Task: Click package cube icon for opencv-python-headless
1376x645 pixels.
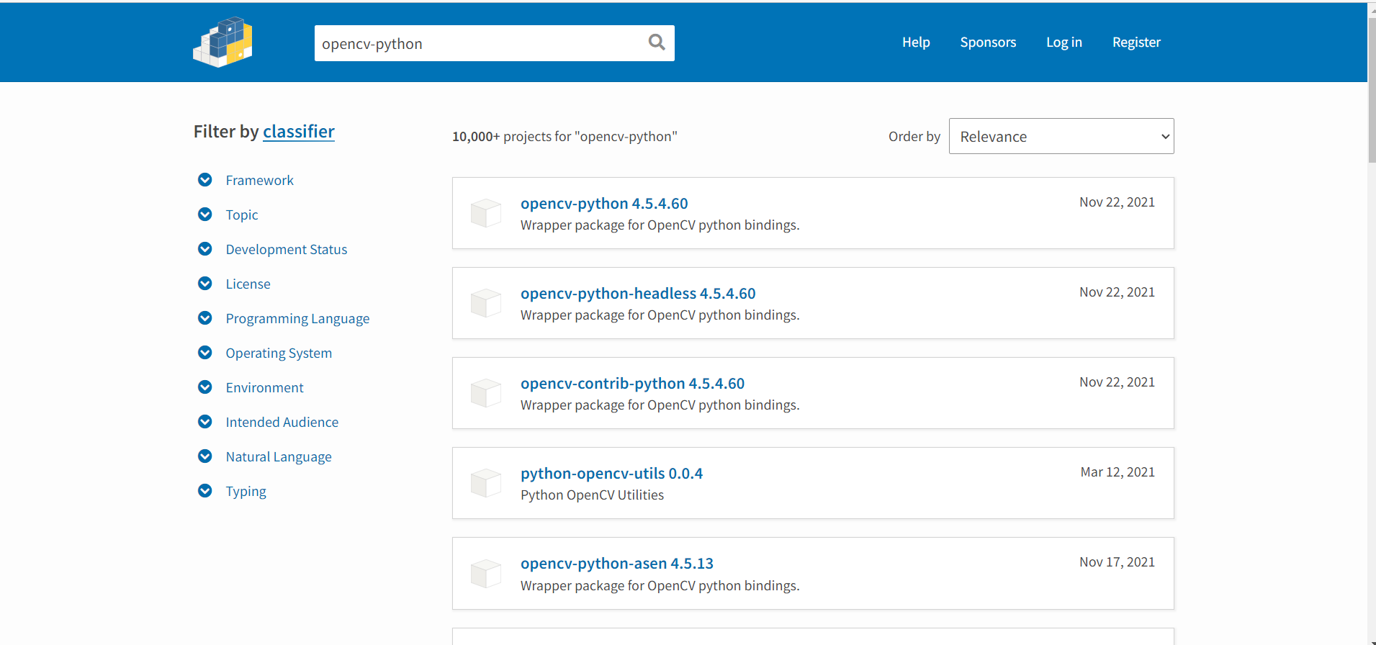Action: (486, 303)
